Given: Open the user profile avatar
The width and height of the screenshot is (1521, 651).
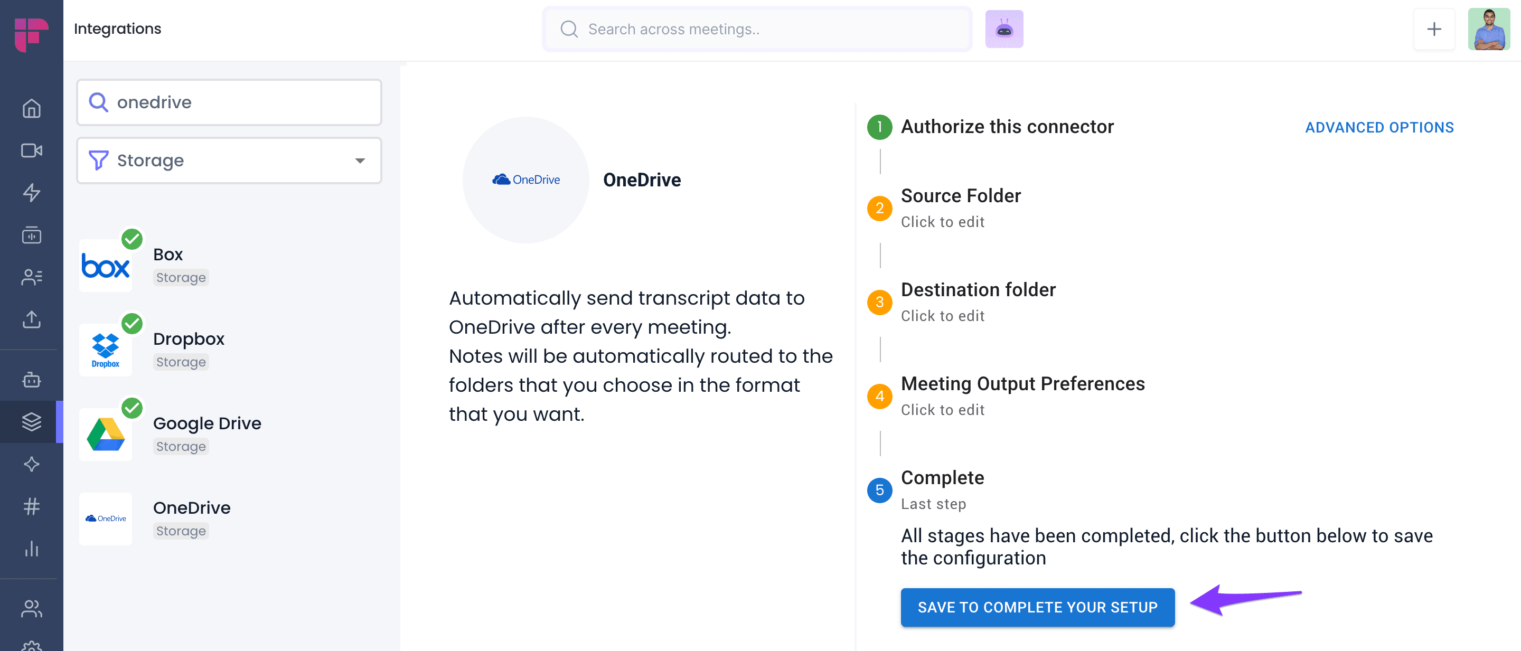Looking at the screenshot, I should 1489,29.
